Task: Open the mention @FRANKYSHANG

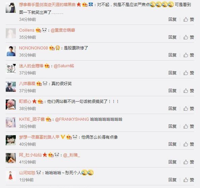Action: [72, 119]
